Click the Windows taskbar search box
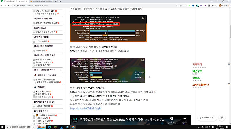This screenshot has height=129, width=231. [22, 127]
